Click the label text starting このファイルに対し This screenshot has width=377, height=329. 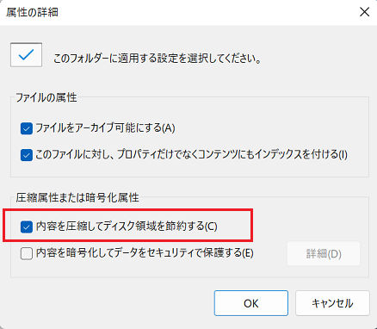(191, 155)
